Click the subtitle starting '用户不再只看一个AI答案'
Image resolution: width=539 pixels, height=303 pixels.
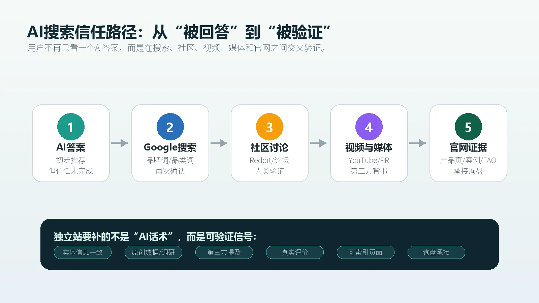click(177, 48)
